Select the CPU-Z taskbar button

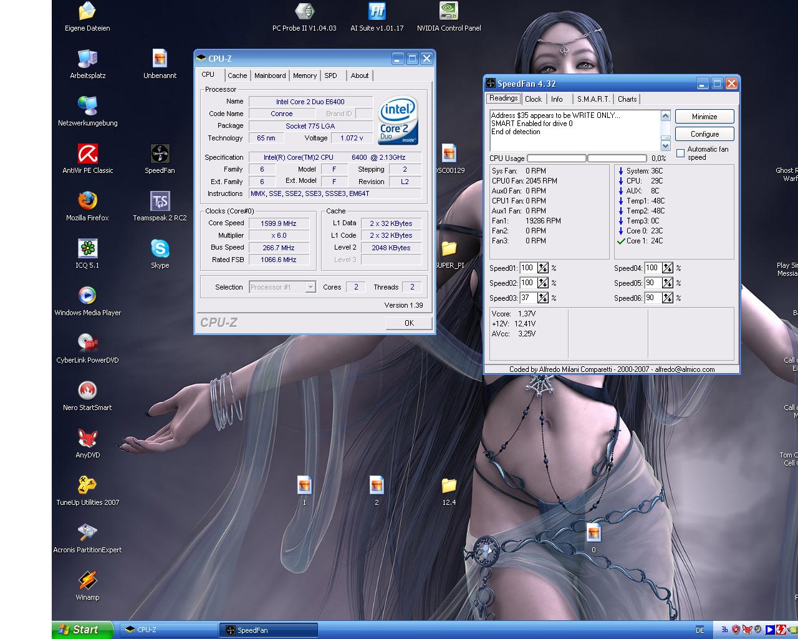tap(169, 630)
